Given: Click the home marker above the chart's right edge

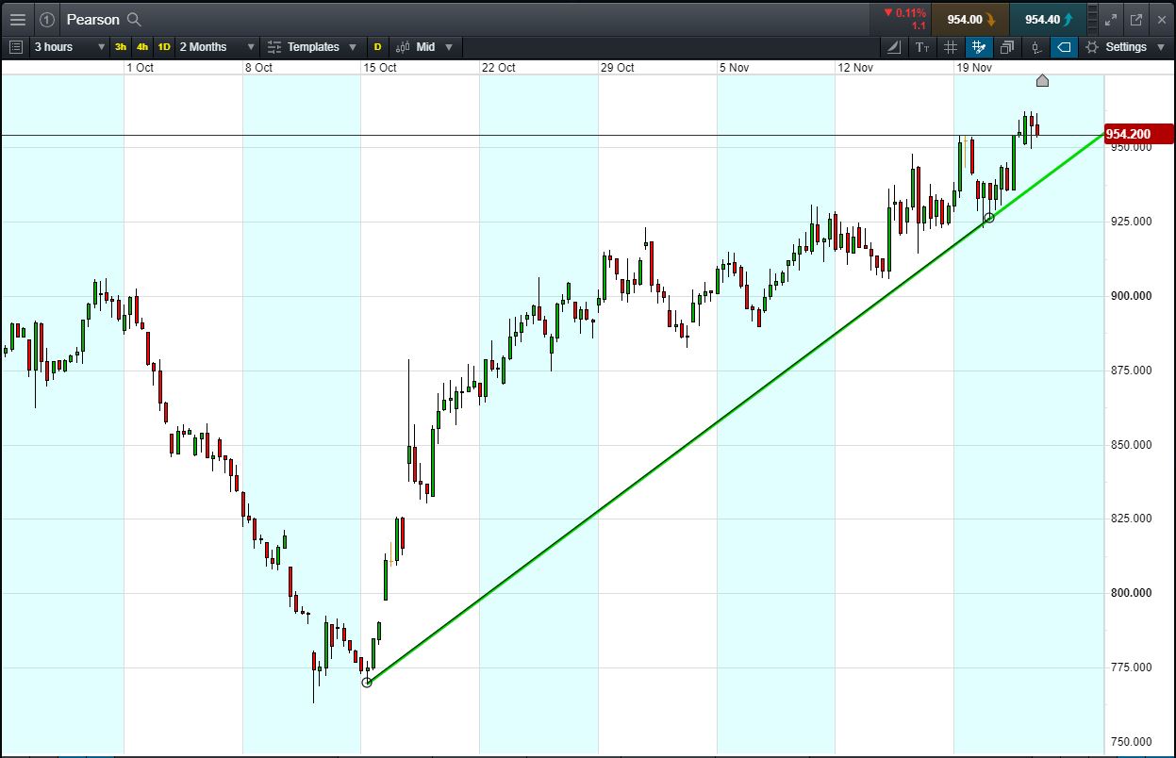Looking at the screenshot, I should pos(1042,80).
